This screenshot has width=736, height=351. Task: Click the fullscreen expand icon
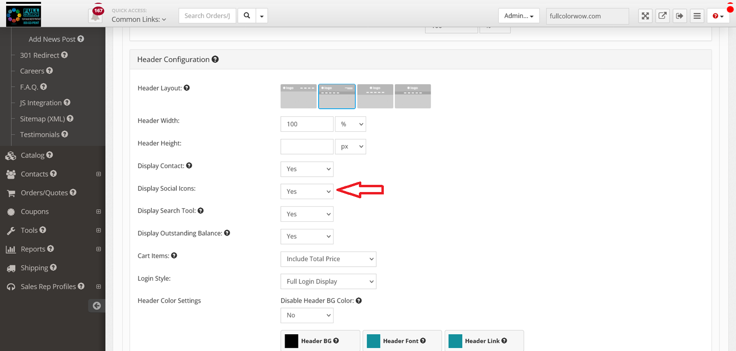(x=645, y=16)
